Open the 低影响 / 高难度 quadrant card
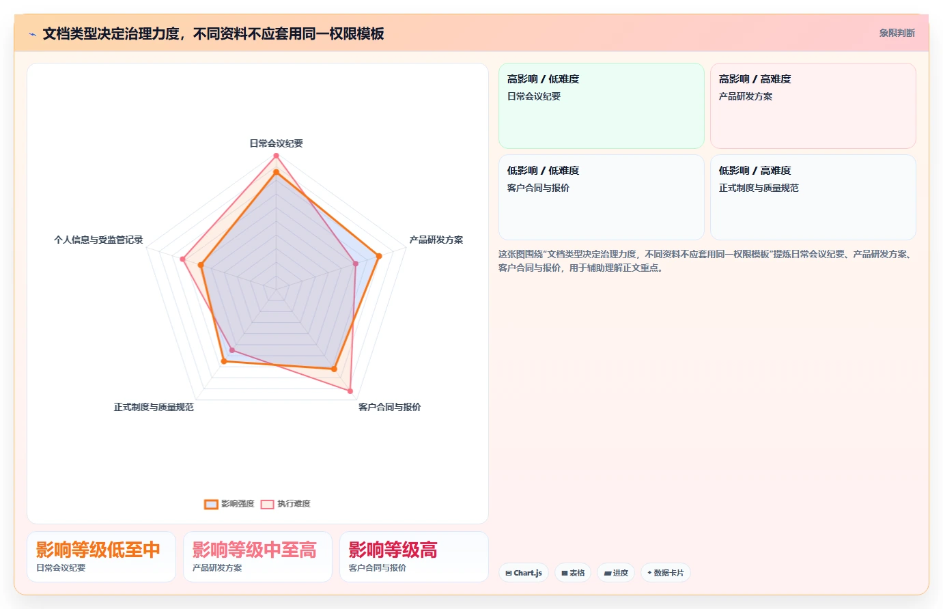The image size is (943, 609). (813, 197)
